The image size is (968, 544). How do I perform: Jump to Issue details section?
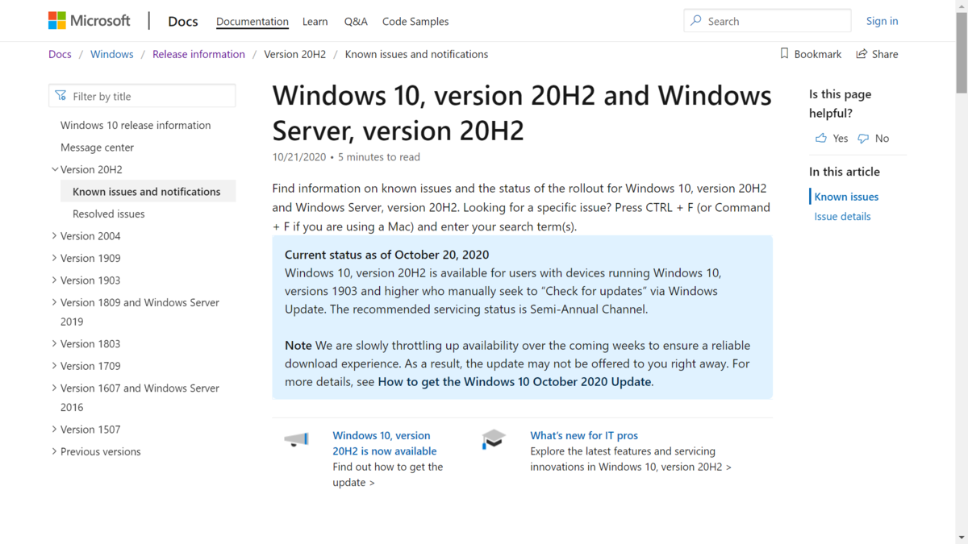[842, 216]
